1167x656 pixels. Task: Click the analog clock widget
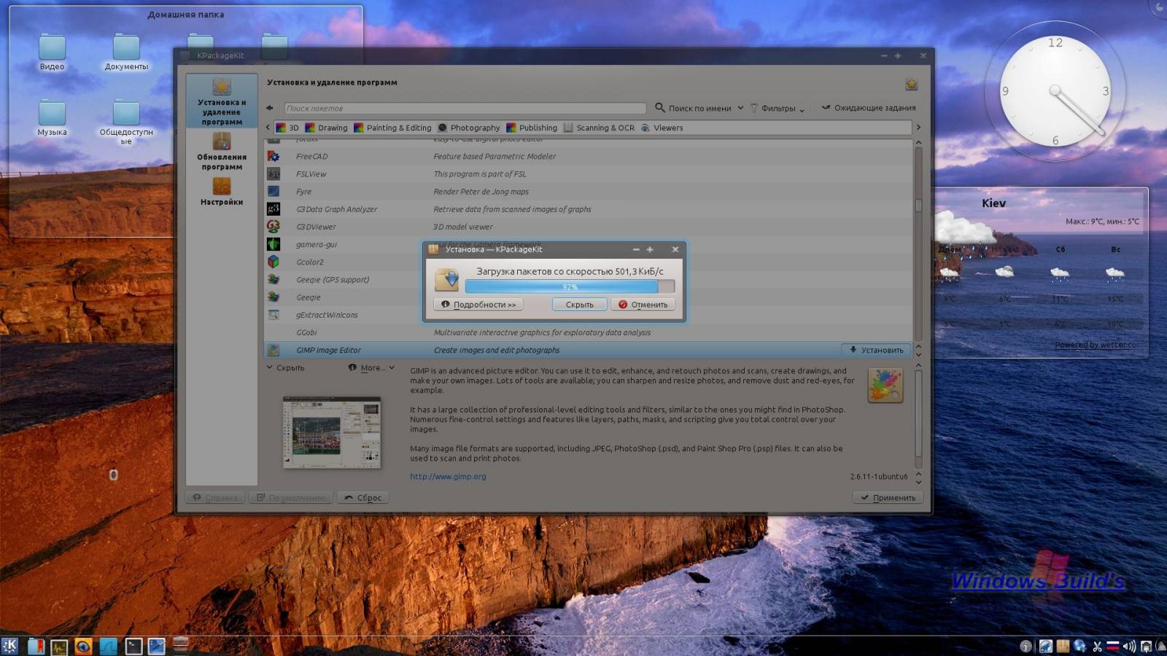click(x=1055, y=93)
